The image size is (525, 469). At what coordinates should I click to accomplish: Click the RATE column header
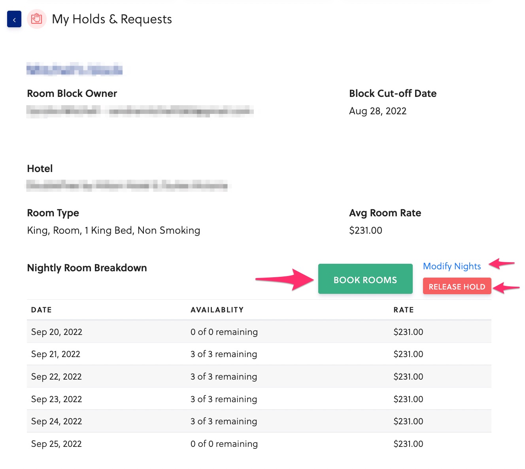coord(403,310)
